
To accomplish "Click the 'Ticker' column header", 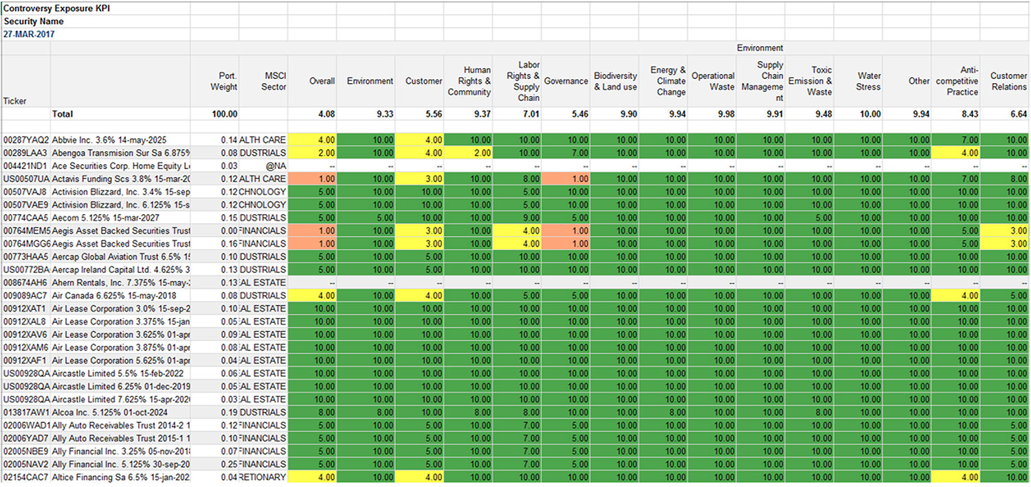I will (x=15, y=101).
